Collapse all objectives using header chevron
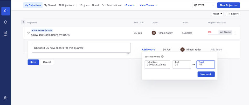The width and height of the screenshot is (249, 105). pos(23,22)
